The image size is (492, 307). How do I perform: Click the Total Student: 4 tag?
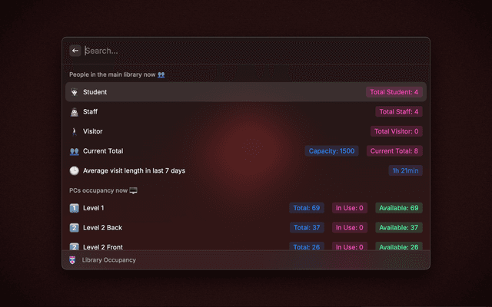[x=394, y=92]
